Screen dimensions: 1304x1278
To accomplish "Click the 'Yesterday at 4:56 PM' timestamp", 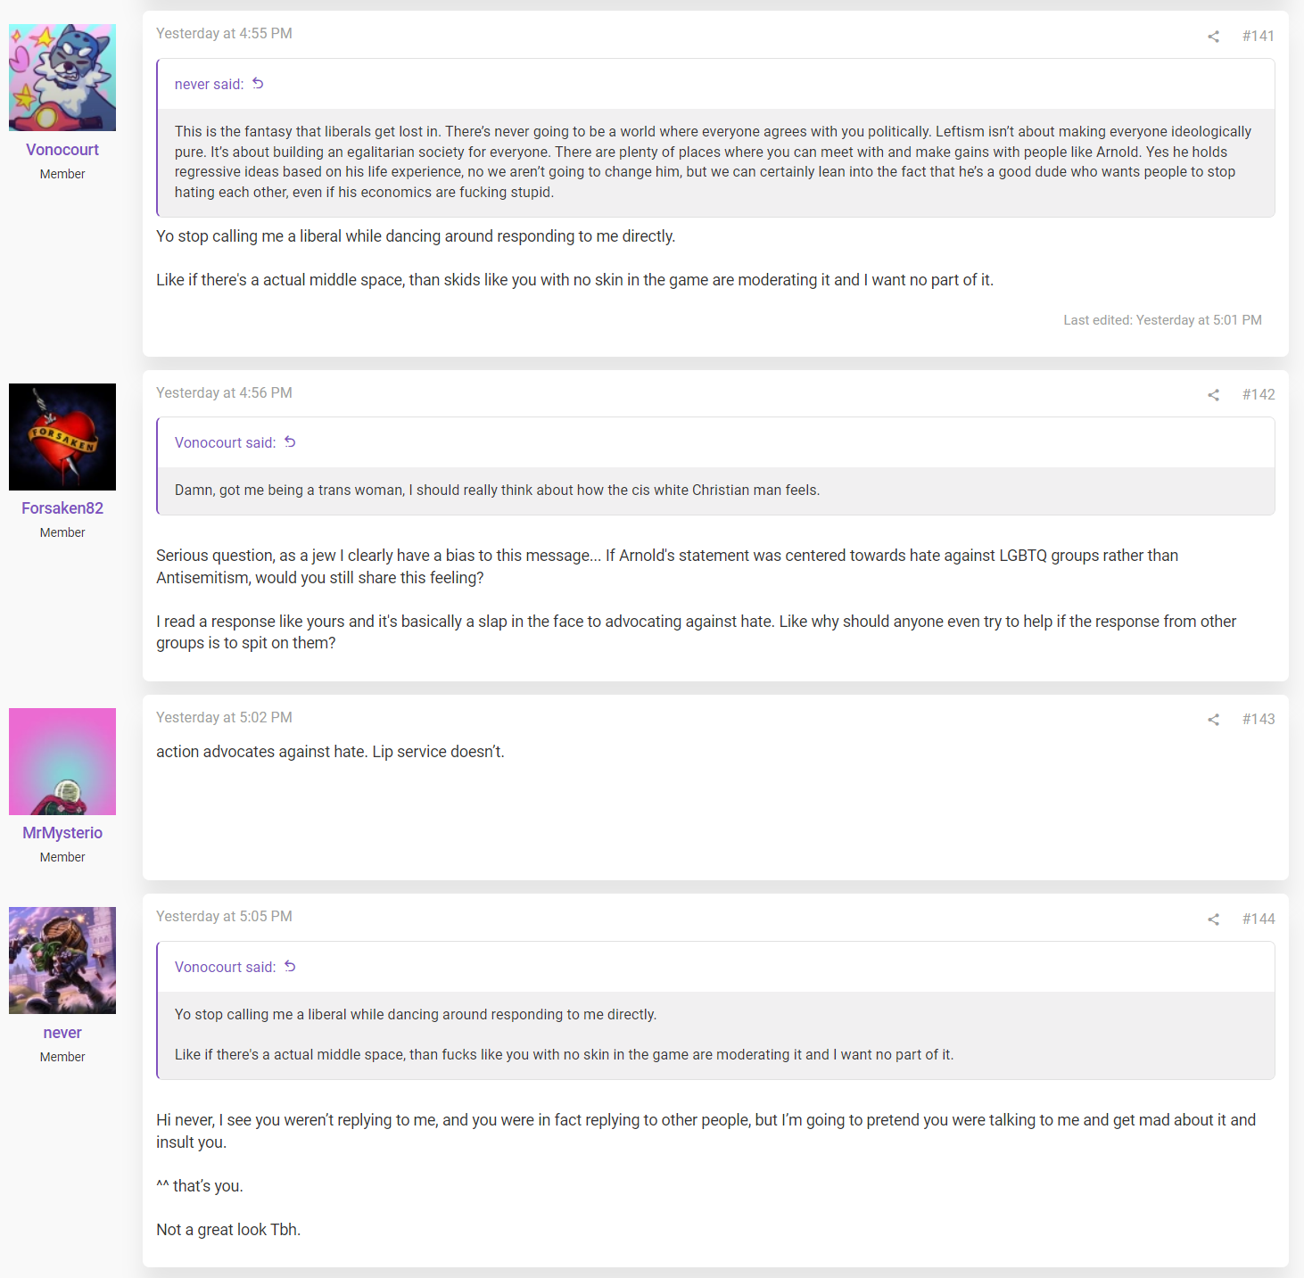I will click(x=224, y=392).
